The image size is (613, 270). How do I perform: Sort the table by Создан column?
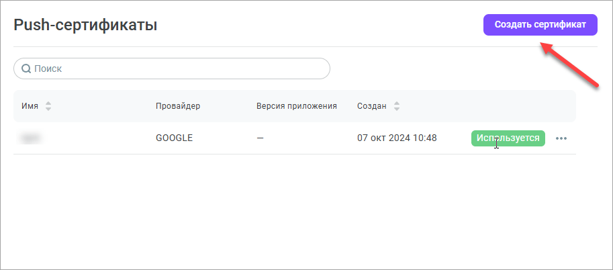click(397, 106)
